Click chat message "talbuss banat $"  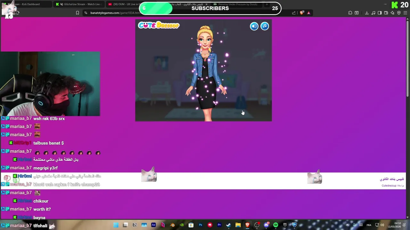click(x=48, y=143)
